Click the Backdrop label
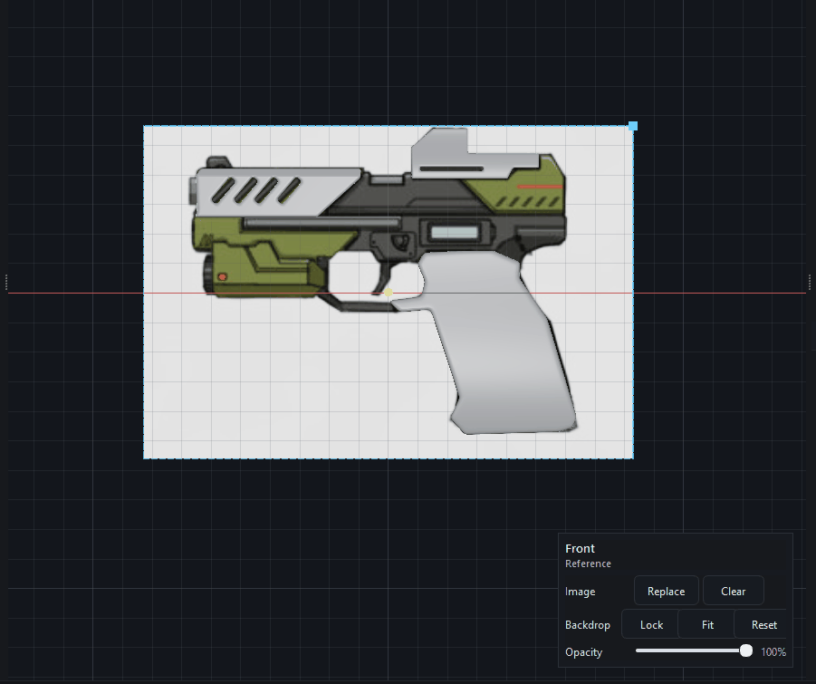Viewport: 816px width, 684px height. 588,625
